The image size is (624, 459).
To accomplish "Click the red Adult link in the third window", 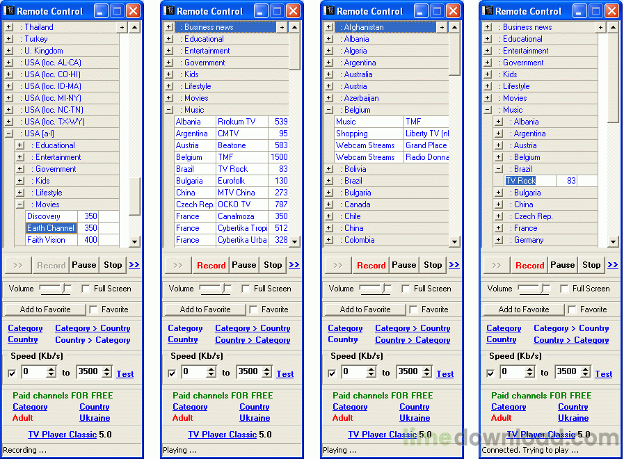I will (x=343, y=418).
